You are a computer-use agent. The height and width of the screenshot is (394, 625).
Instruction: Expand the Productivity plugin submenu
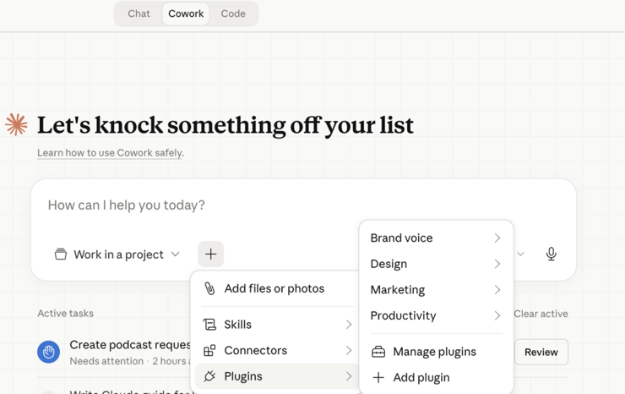coord(436,315)
